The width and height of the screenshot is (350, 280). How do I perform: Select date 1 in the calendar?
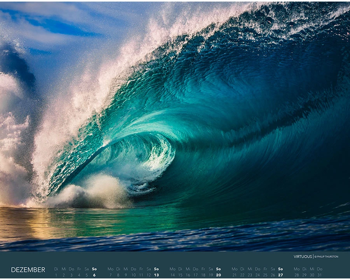(x=56, y=275)
